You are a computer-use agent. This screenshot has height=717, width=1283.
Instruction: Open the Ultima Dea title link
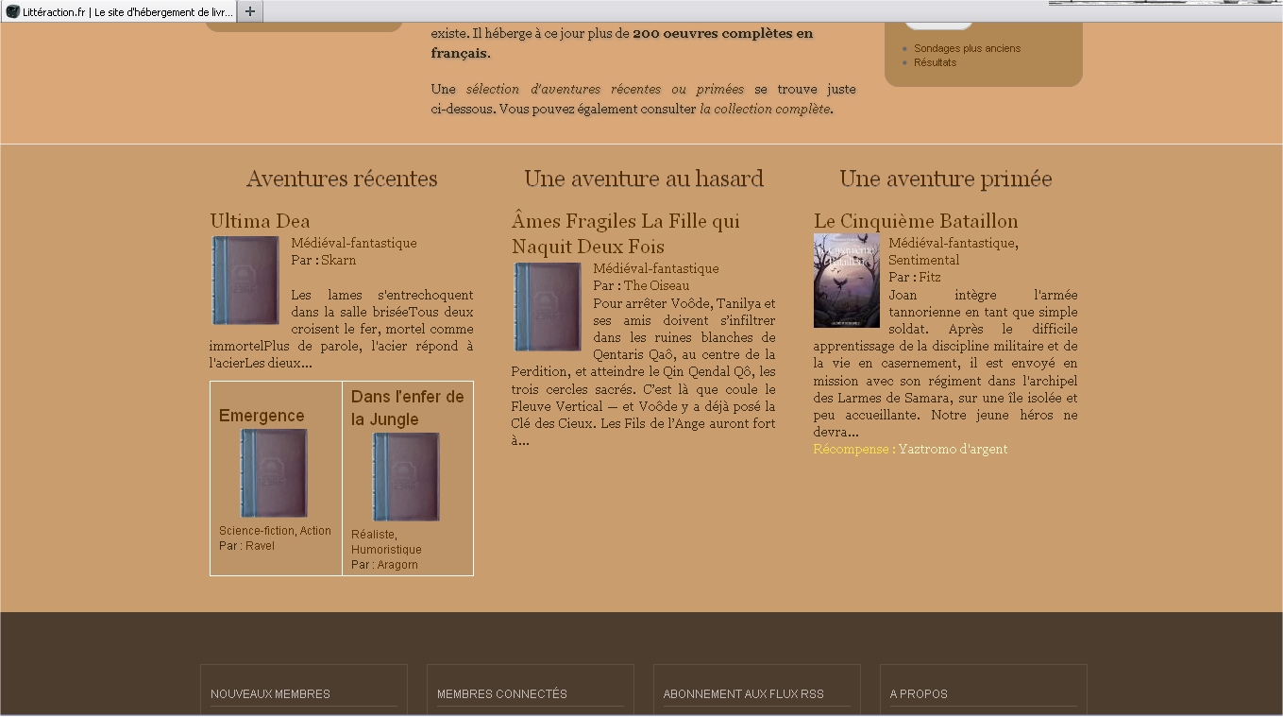pos(260,221)
